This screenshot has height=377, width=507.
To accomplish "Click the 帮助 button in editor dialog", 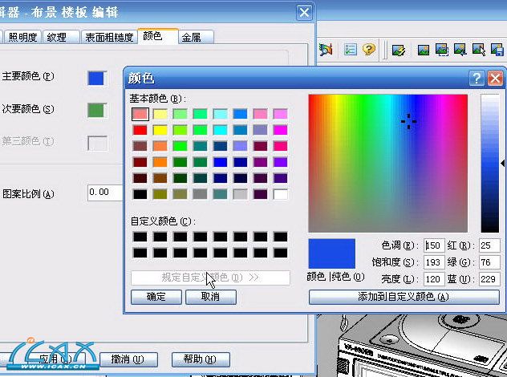I will [x=201, y=359].
